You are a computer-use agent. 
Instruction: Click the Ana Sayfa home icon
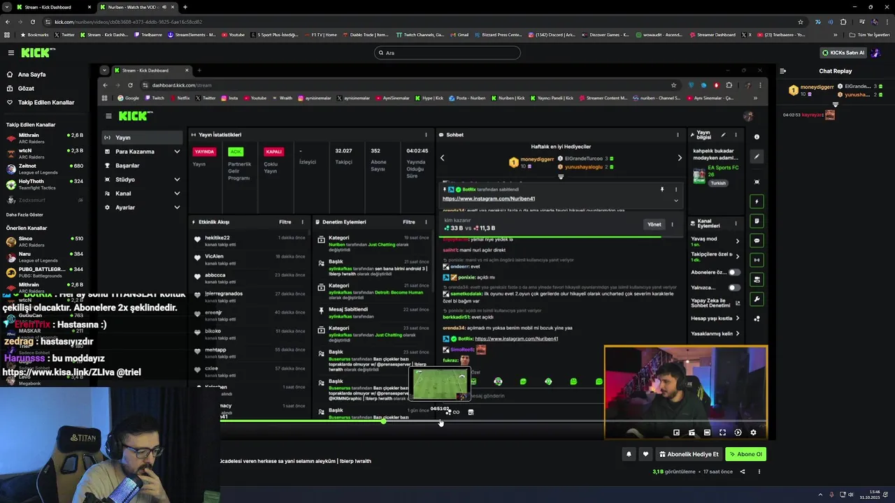click(x=10, y=74)
